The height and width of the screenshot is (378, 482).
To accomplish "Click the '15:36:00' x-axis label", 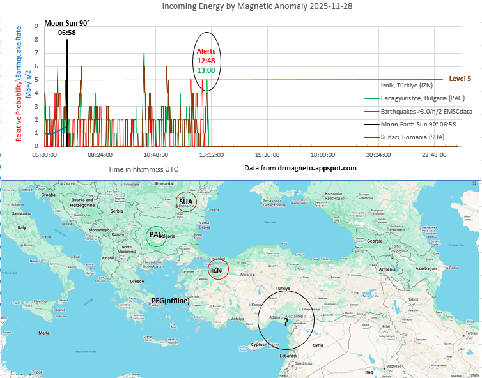I will (267, 155).
